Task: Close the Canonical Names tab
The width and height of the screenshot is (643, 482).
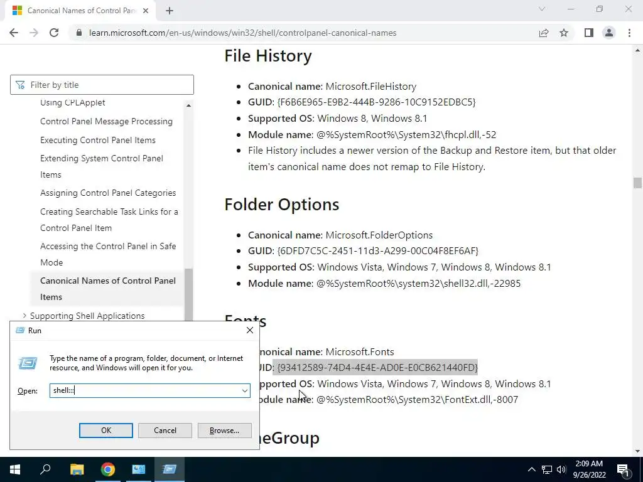Action: 146,11
